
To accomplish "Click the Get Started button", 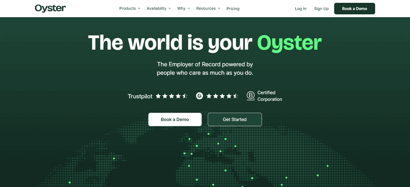I will (235, 119).
